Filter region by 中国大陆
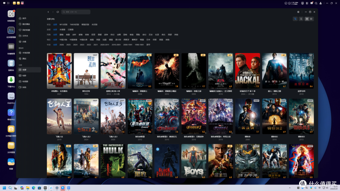This screenshot has width=340, height=191. click(x=63, y=40)
